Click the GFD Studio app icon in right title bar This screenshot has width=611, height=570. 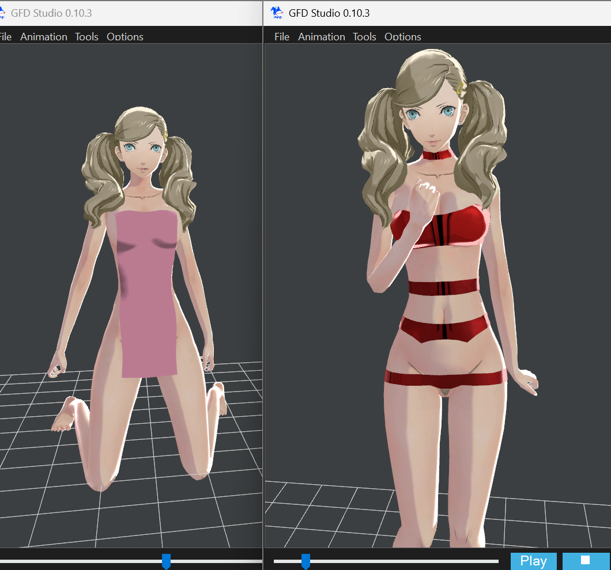(277, 13)
